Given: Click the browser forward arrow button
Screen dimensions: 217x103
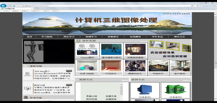Looking at the screenshot, I should click(x=9, y=6).
